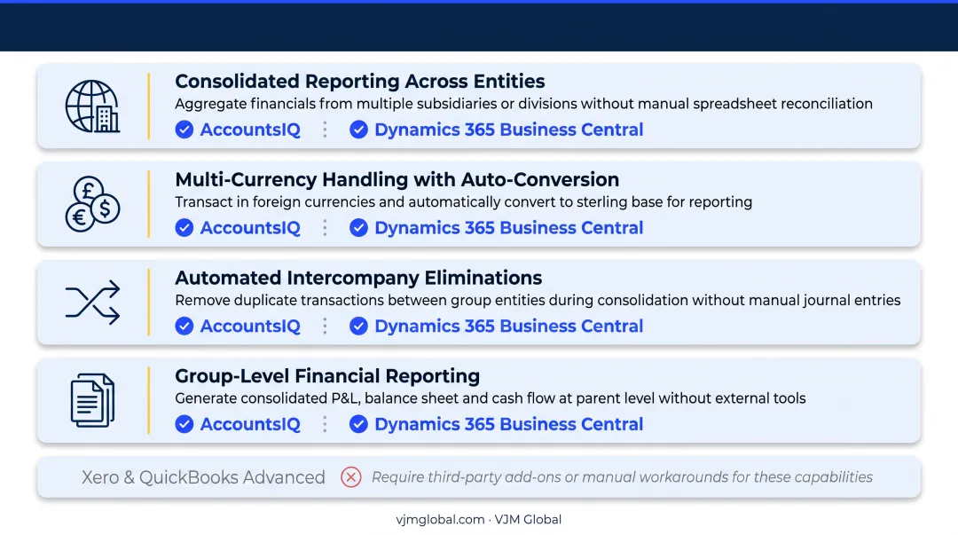The image size is (958, 535).
Task: Click 'Dynamics 365 Business Central' in Intercompany Eliminations card
Action: tap(509, 326)
